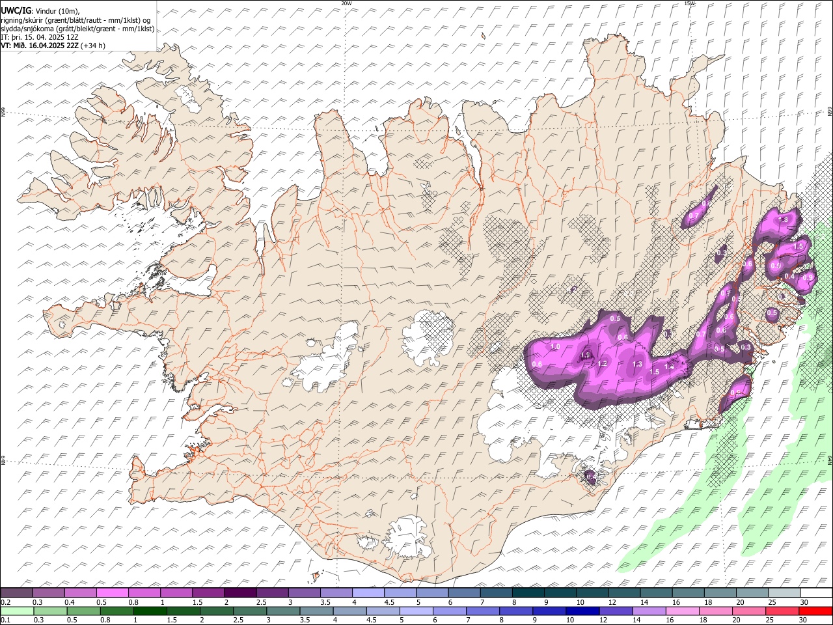Select the pale green 0.1 swatch starting lower legend row
Image resolution: width=833 pixels, height=625 pixels.
pyautogui.click(x=18, y=611)
